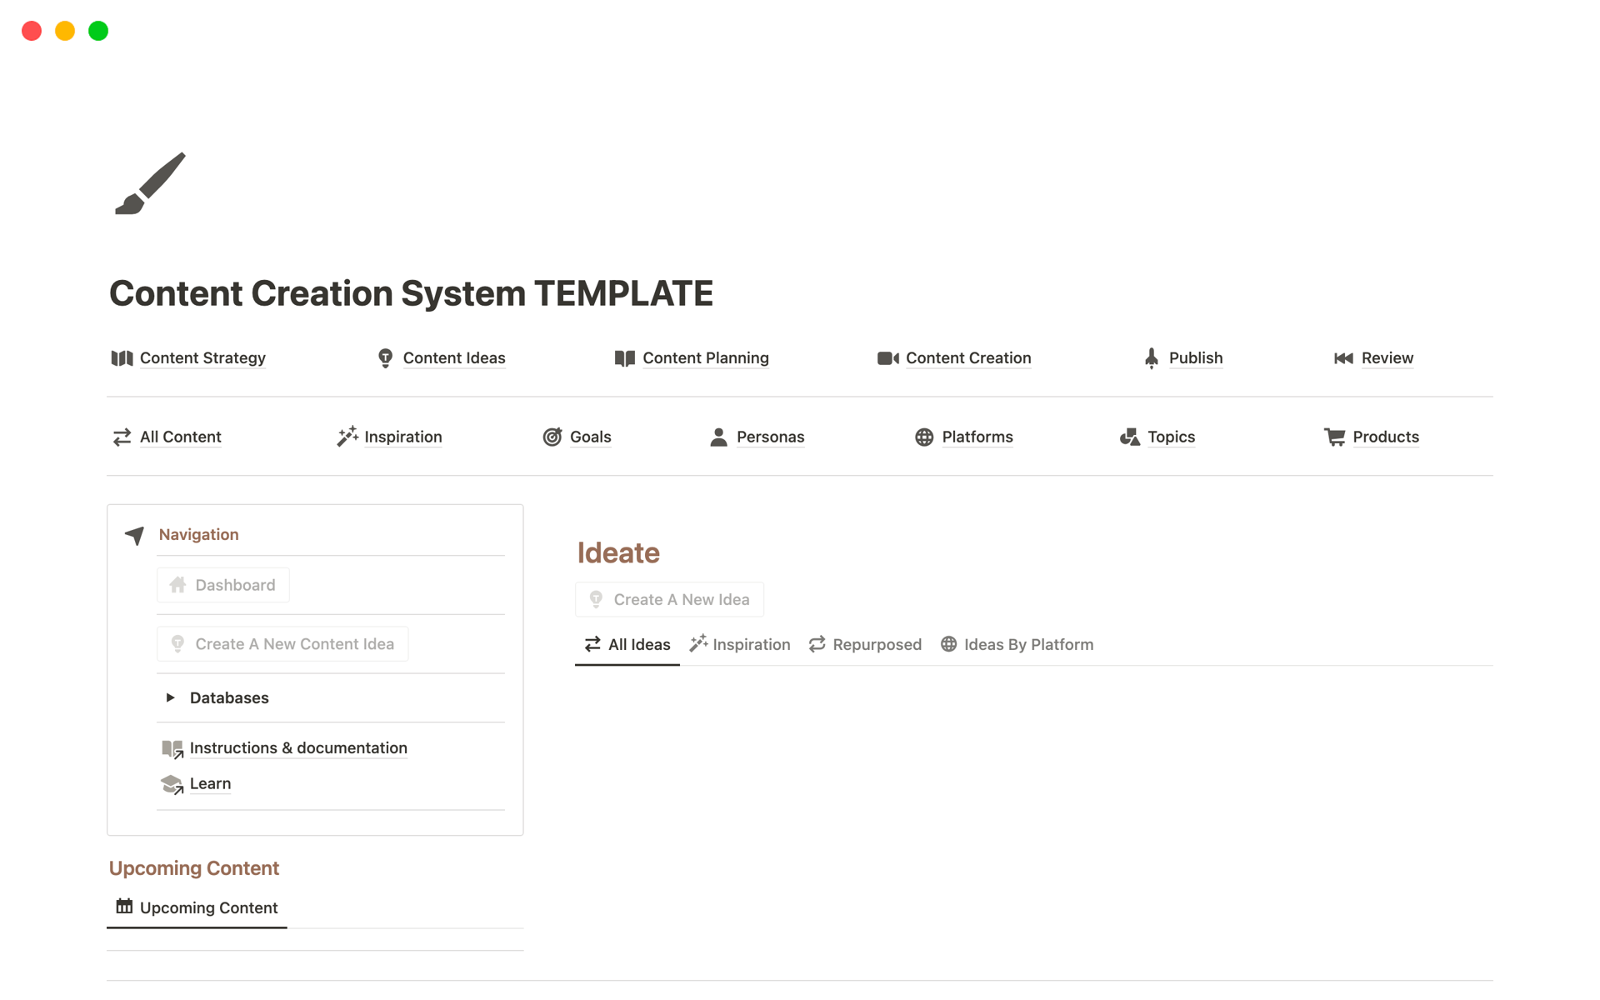Click the graduation cap icon next to Learn

point(172,784)
